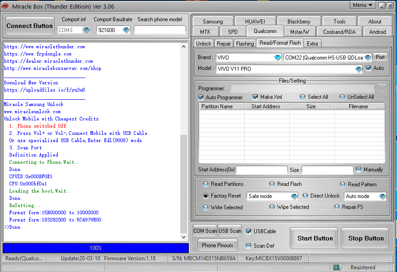The height and width of the screenshot is (272, 397).
Task: Open the About tab
Action: click(x=375, y=22)
